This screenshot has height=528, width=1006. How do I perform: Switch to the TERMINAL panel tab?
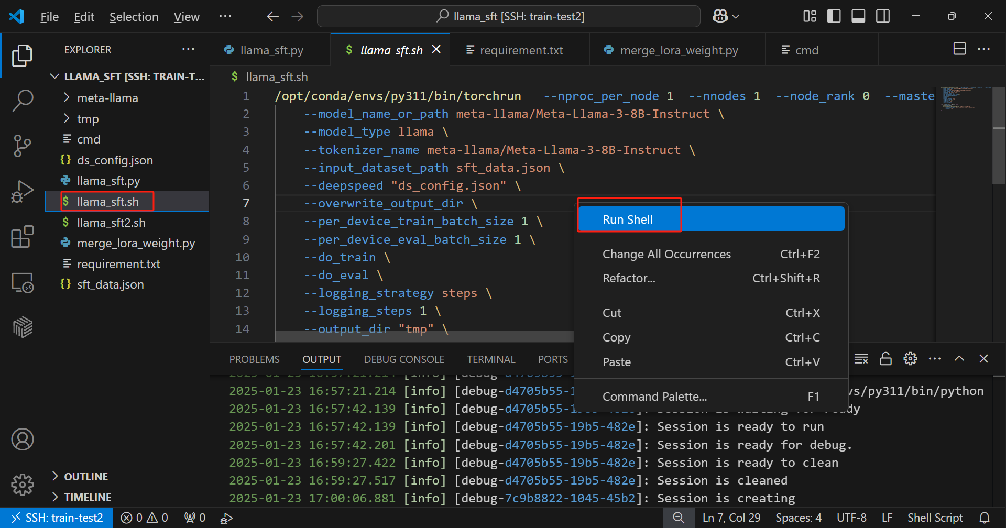[491, 359]
